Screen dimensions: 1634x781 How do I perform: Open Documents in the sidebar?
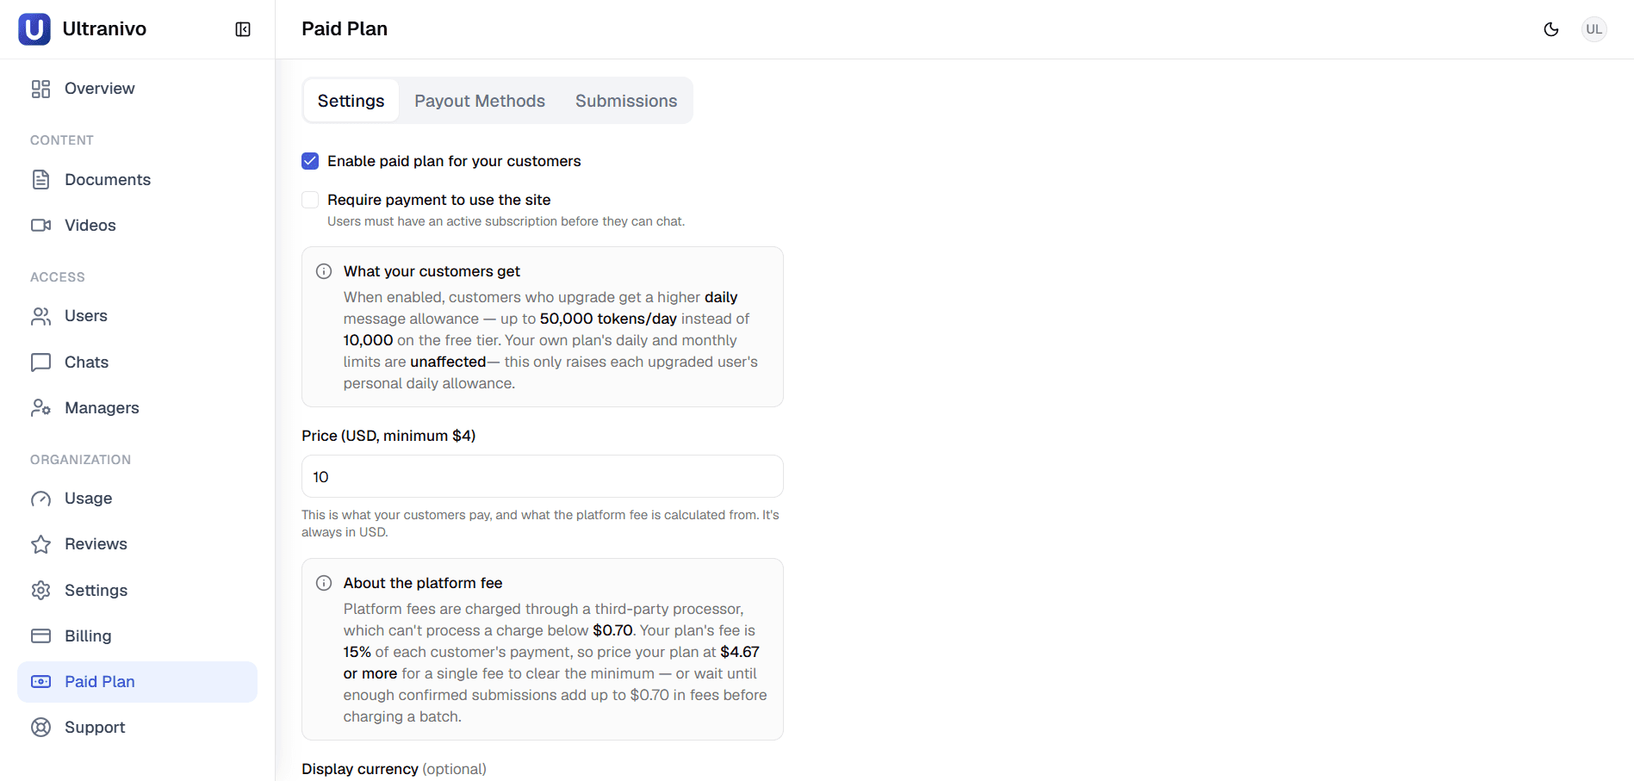[x=137, y=179]
